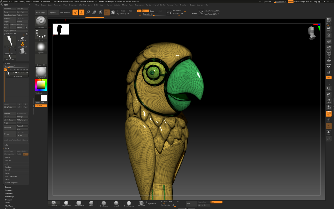Select the Orb_Cracks brush
This screenshot has height=209, width=334.
(x=104, y=204)
